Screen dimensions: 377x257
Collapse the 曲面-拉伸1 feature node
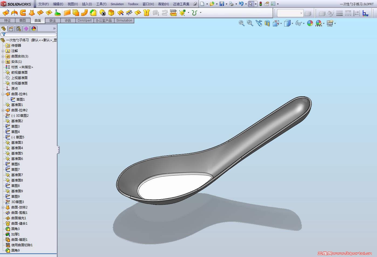[x=3, y=94]
